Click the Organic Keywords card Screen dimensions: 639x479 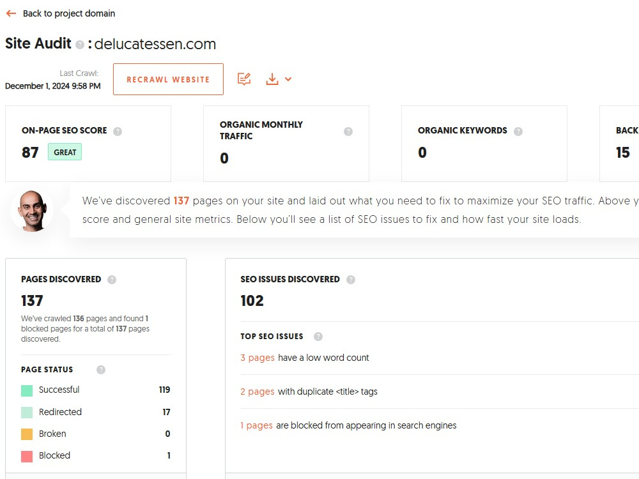(x=484, y=144)
